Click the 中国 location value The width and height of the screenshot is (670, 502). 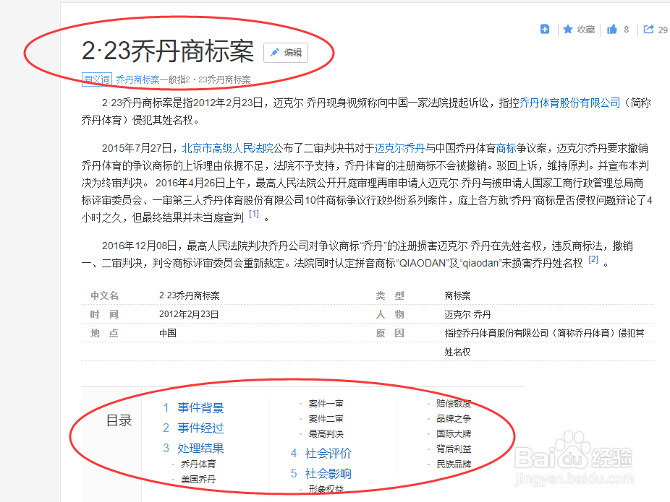point(168,333)
